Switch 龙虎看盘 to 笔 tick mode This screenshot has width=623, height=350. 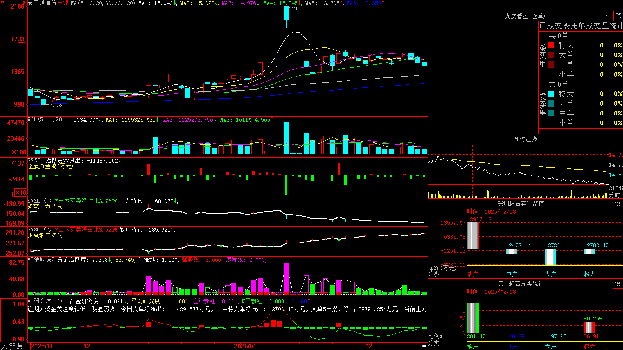(618, 16)
